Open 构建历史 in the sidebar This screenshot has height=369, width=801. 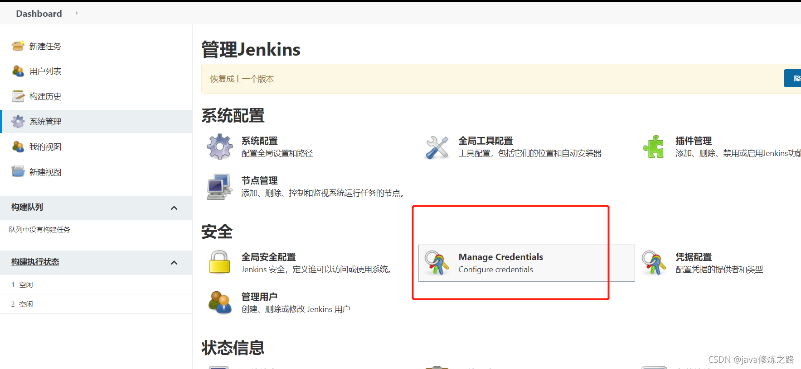click(45, 96)
